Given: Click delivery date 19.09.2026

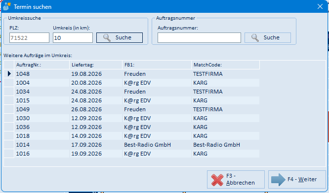Looking at the screenshot, I should coord(86,154).
